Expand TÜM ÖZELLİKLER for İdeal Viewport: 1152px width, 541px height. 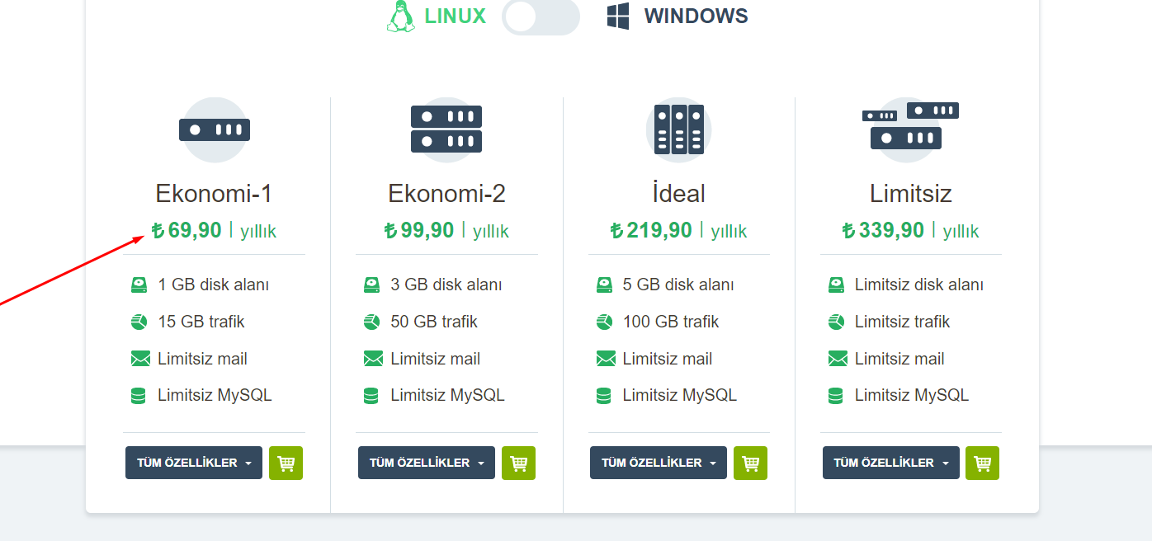pos(659,463)
